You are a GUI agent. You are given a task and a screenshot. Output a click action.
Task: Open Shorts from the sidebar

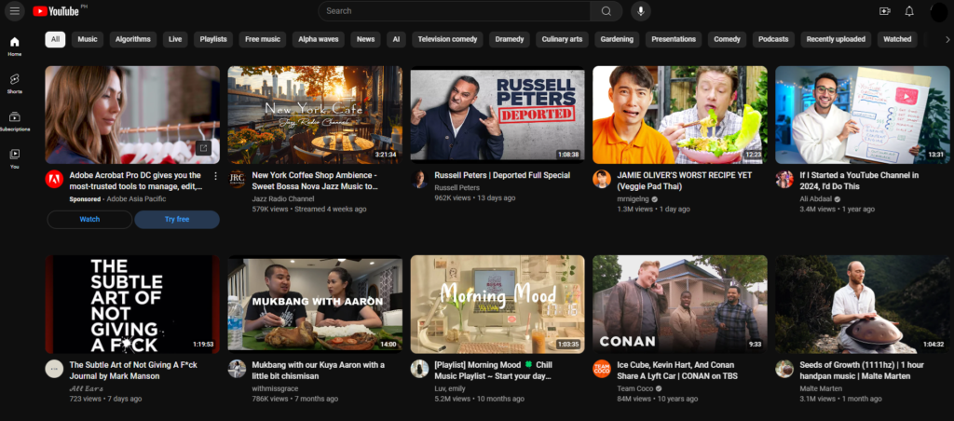point(15,84)
